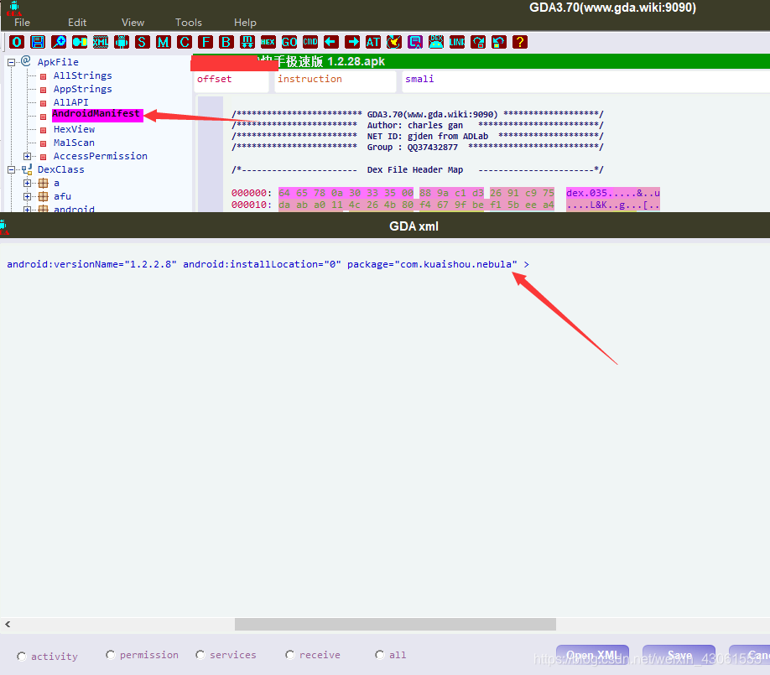The height and width of the screenshot is (675, 770).
Task: Click the 'AT' toolbar icon
Action: pos(373,42)
